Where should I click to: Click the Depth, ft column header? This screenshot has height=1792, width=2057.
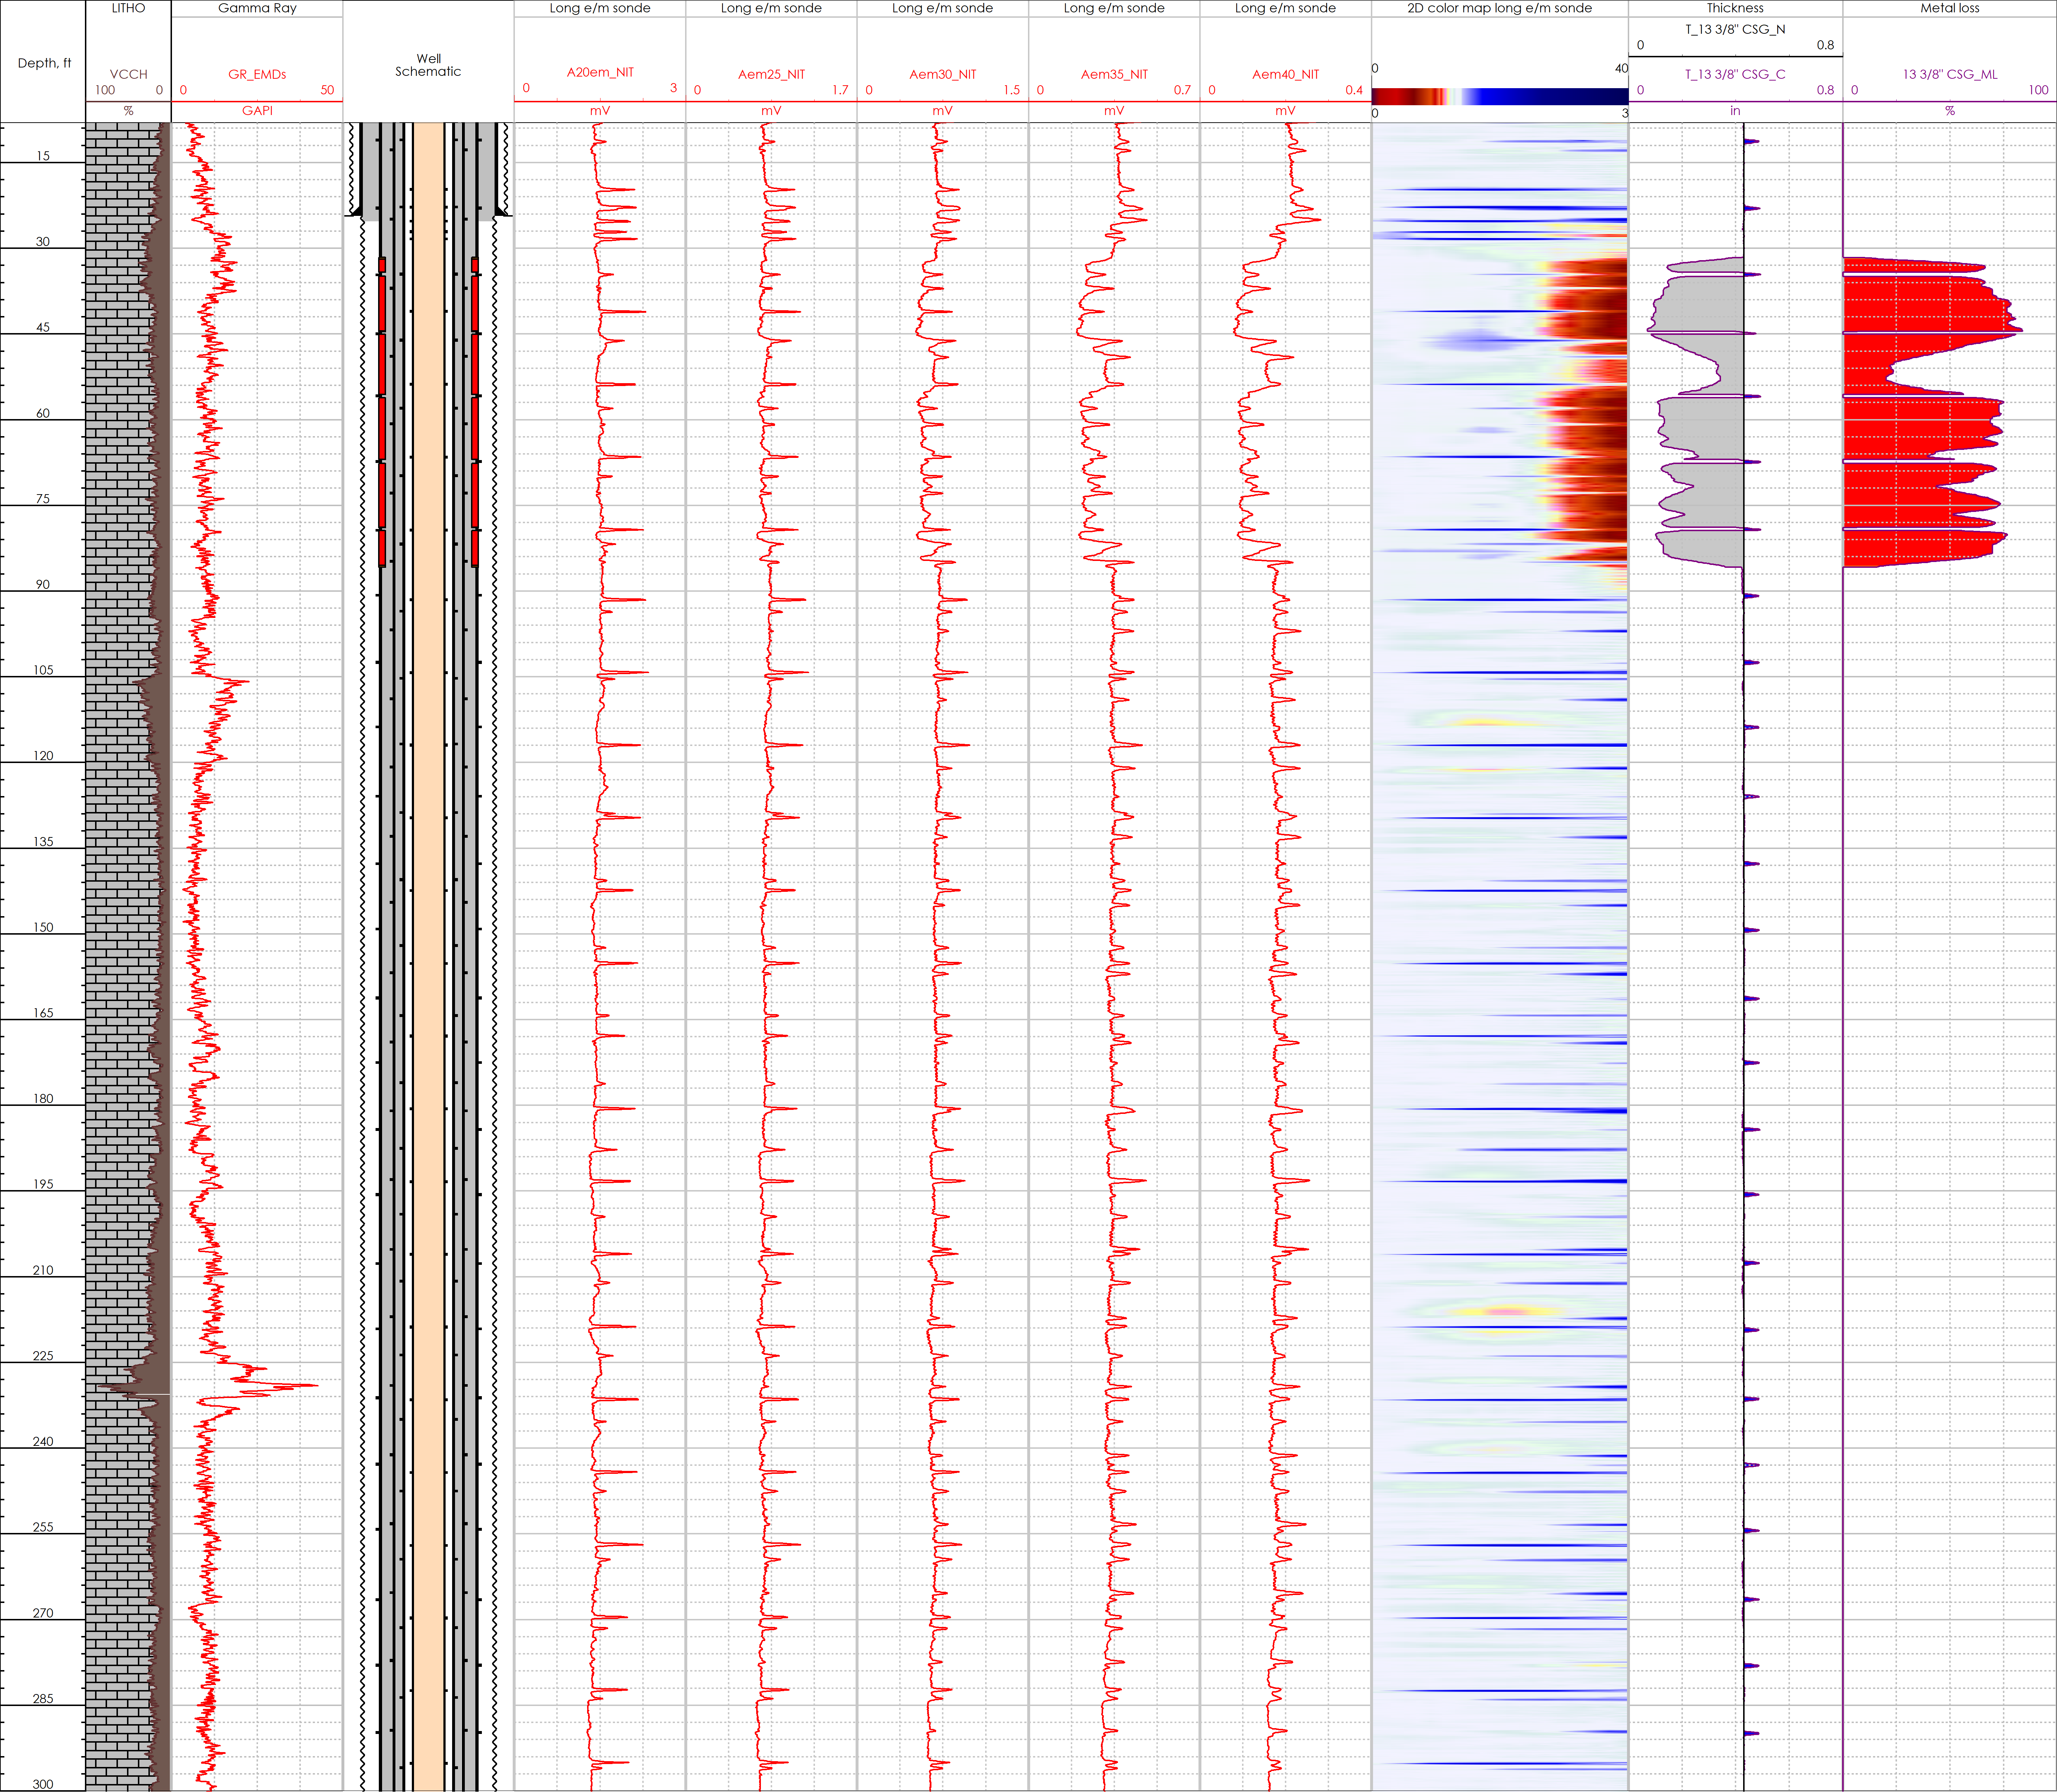(x=44, y=63)
